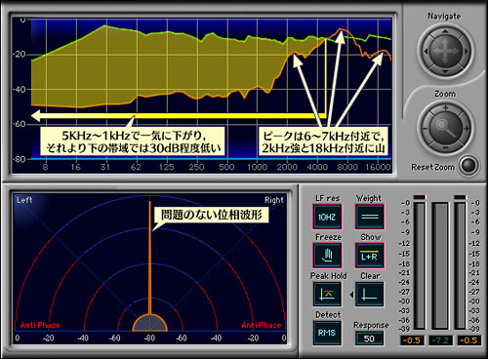488x359 pixels.
Task: Click the middle readout -7.2
Action: click(x=441, y=340)
